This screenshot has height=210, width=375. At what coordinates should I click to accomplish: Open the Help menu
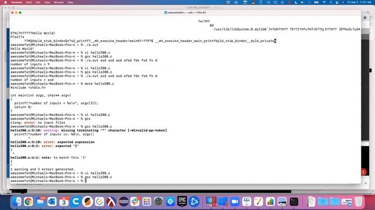coord(70,2)
